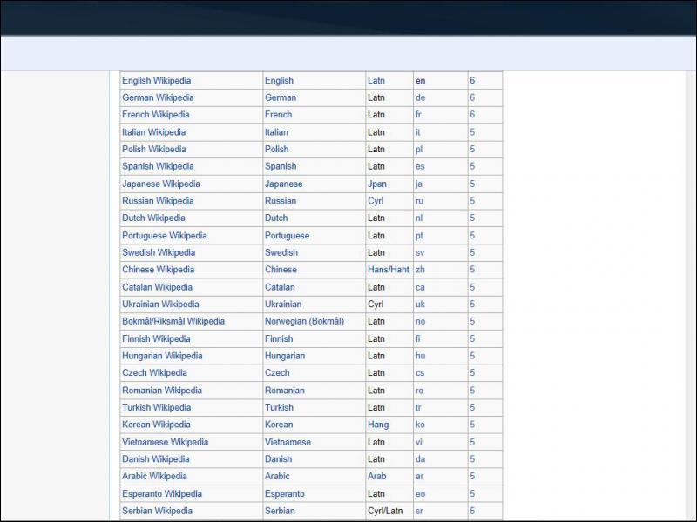The width and height of the screenshot is (697, 522).
Task: Click the 5 value in Turkish row
Action: (x=472, y=407)
